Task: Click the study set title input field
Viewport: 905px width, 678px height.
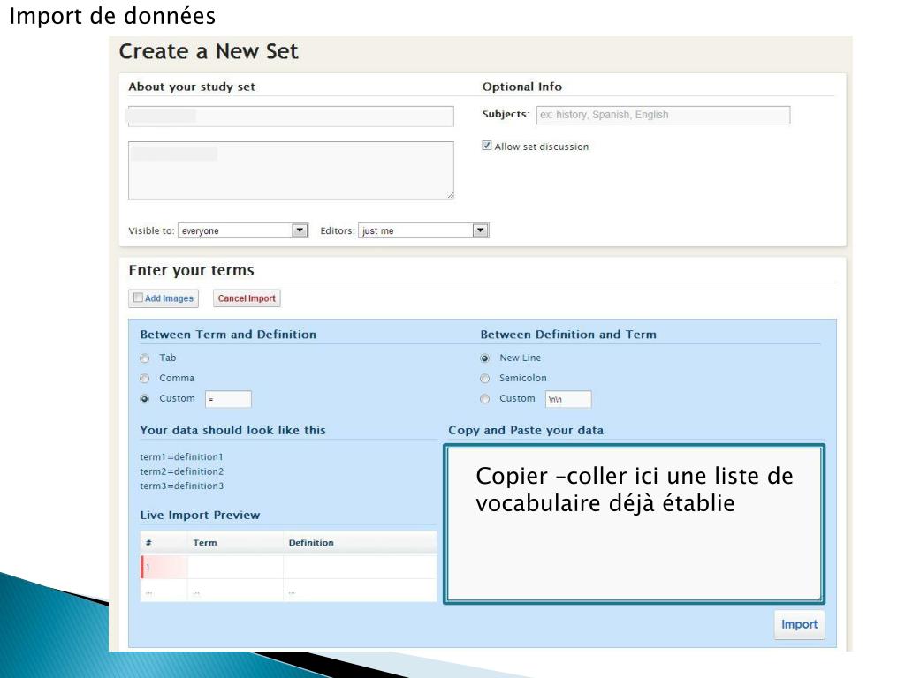Action: click(x=291, y=116)
